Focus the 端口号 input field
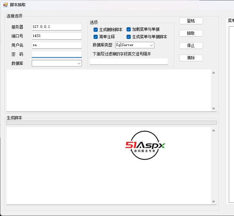 click(x=57, y=36)
